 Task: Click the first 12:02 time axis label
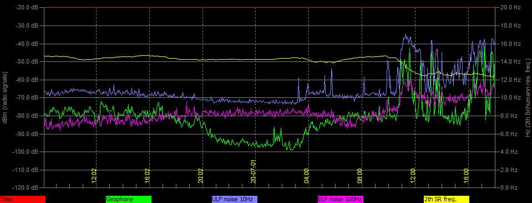click(x=94, y=176)
